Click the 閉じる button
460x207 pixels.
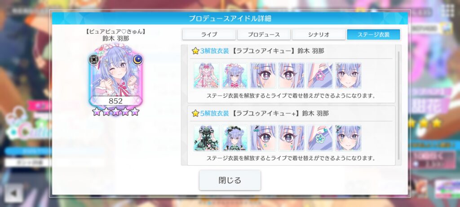[x=230, y=180]
